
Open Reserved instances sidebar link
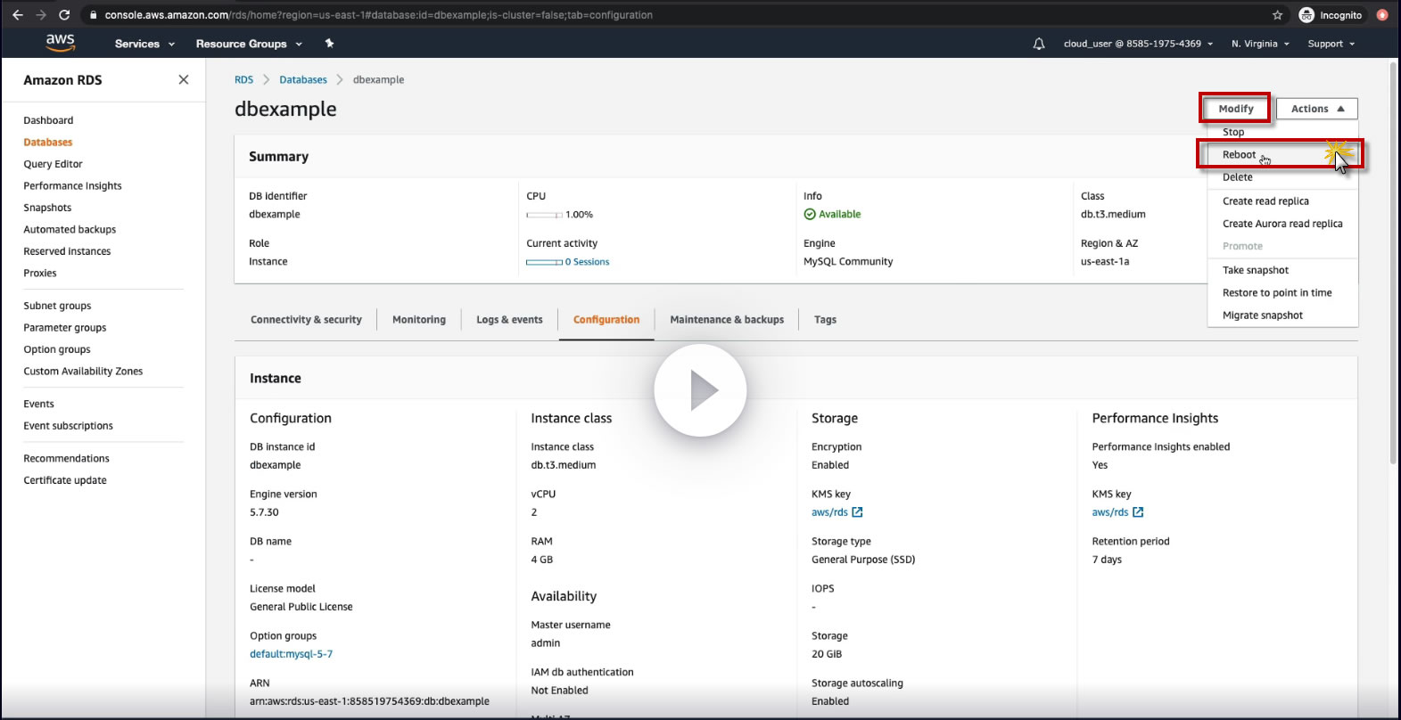67,251
